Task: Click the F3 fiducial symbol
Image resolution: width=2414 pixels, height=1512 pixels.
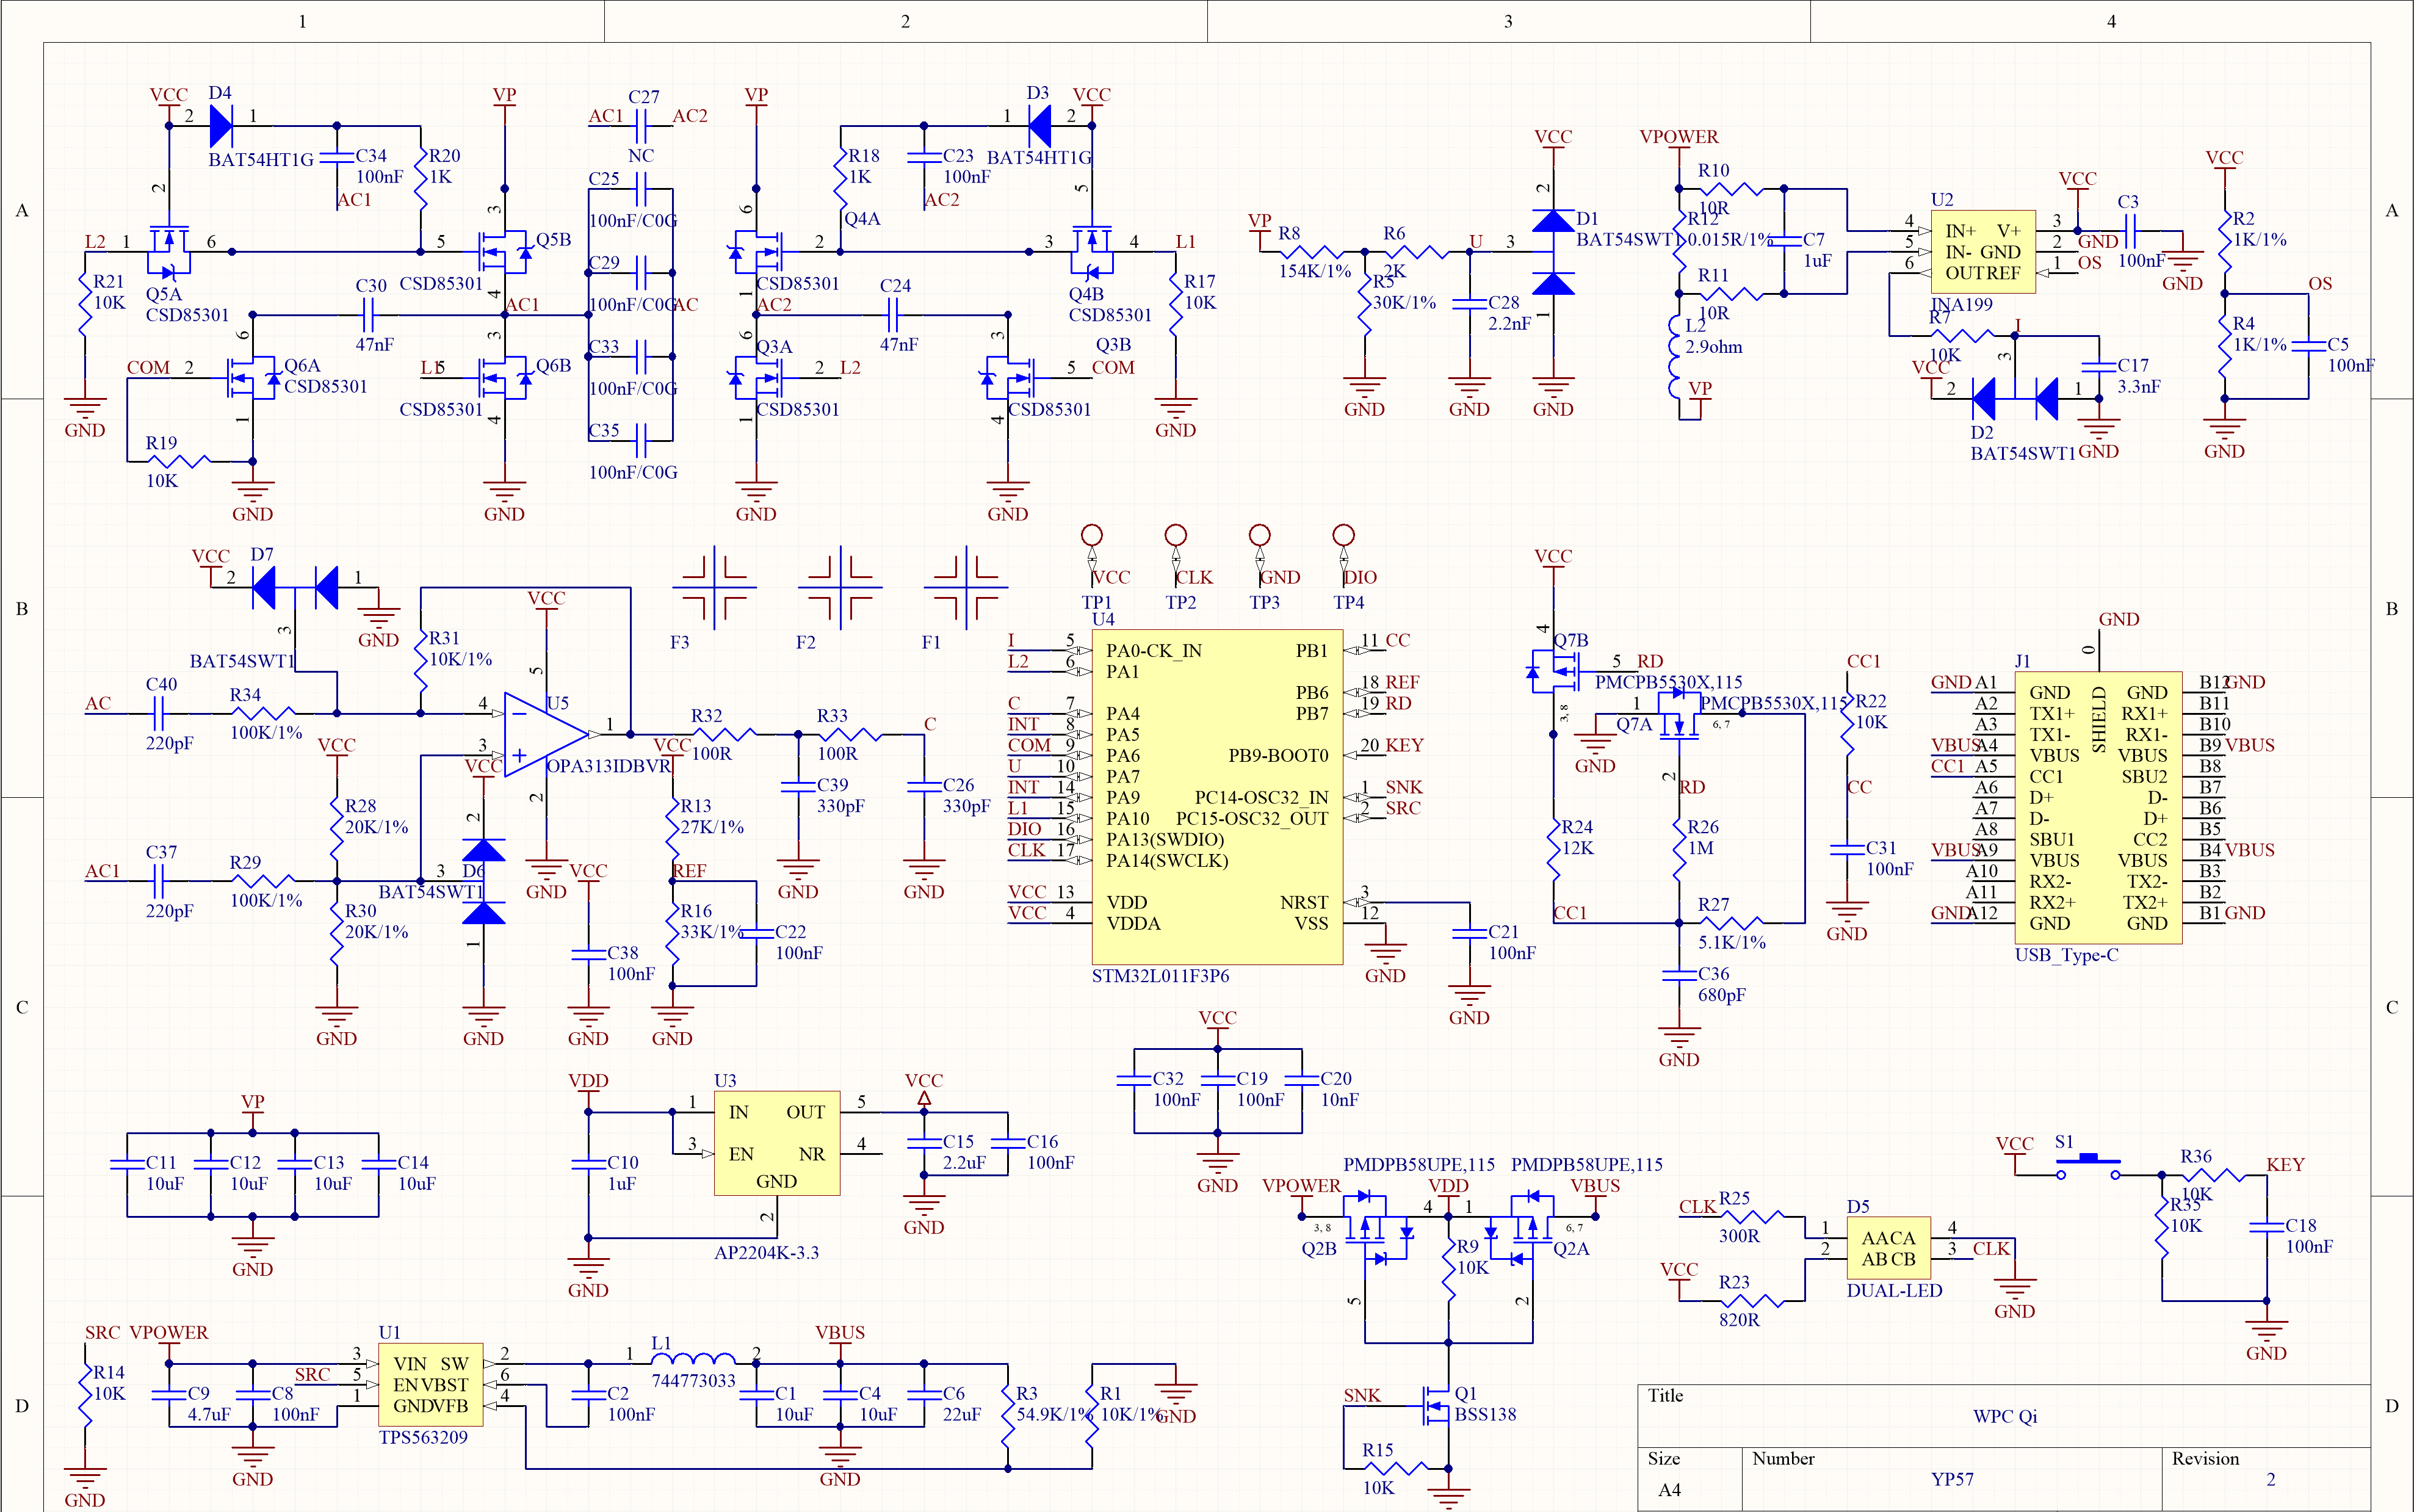Action: 714,587
